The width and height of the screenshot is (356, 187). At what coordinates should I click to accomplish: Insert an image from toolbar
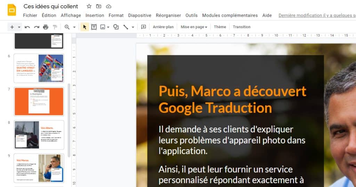(103, 27)
